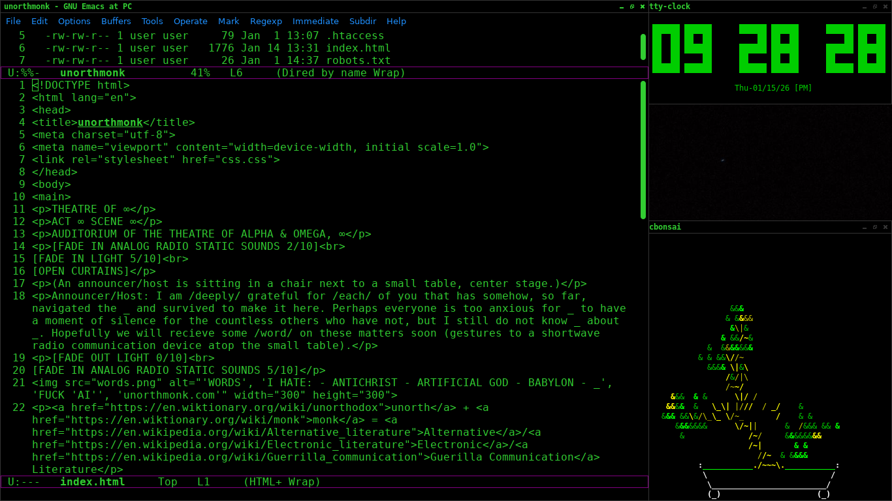Open the File menu in Emacs
892x501 pixels.
[x=13, y=21]
